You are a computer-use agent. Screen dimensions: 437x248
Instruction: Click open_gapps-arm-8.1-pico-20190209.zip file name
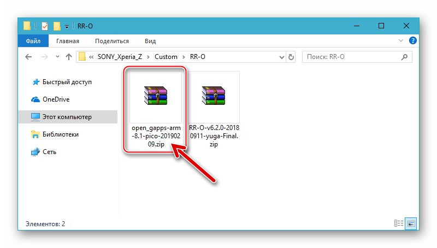(156, 136)
